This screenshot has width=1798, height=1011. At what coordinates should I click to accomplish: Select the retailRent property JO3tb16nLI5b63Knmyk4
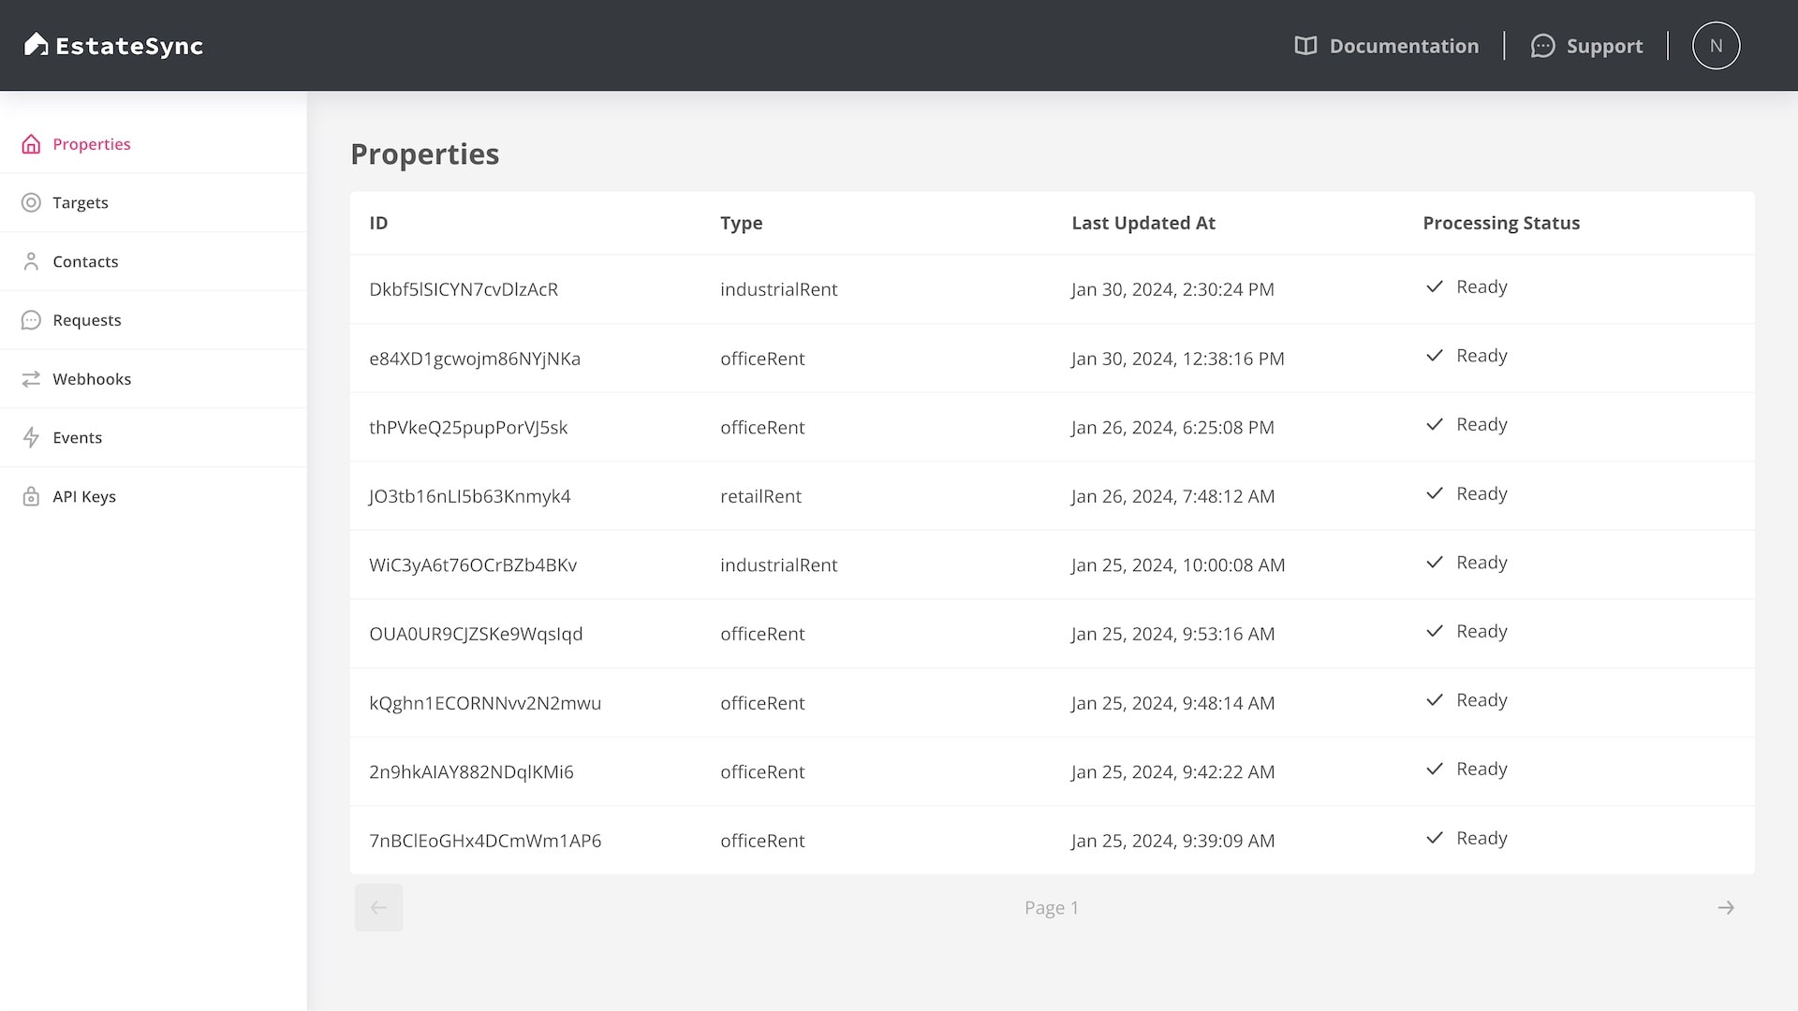point(469,496)
